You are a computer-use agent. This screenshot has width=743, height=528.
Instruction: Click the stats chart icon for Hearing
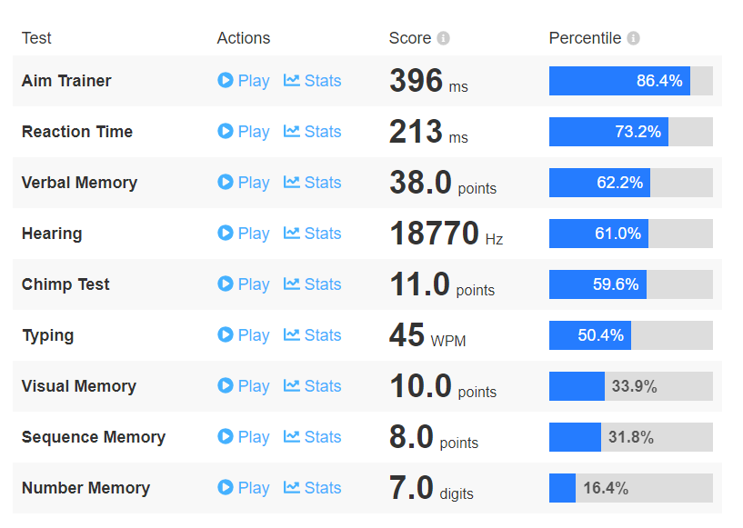292,233
